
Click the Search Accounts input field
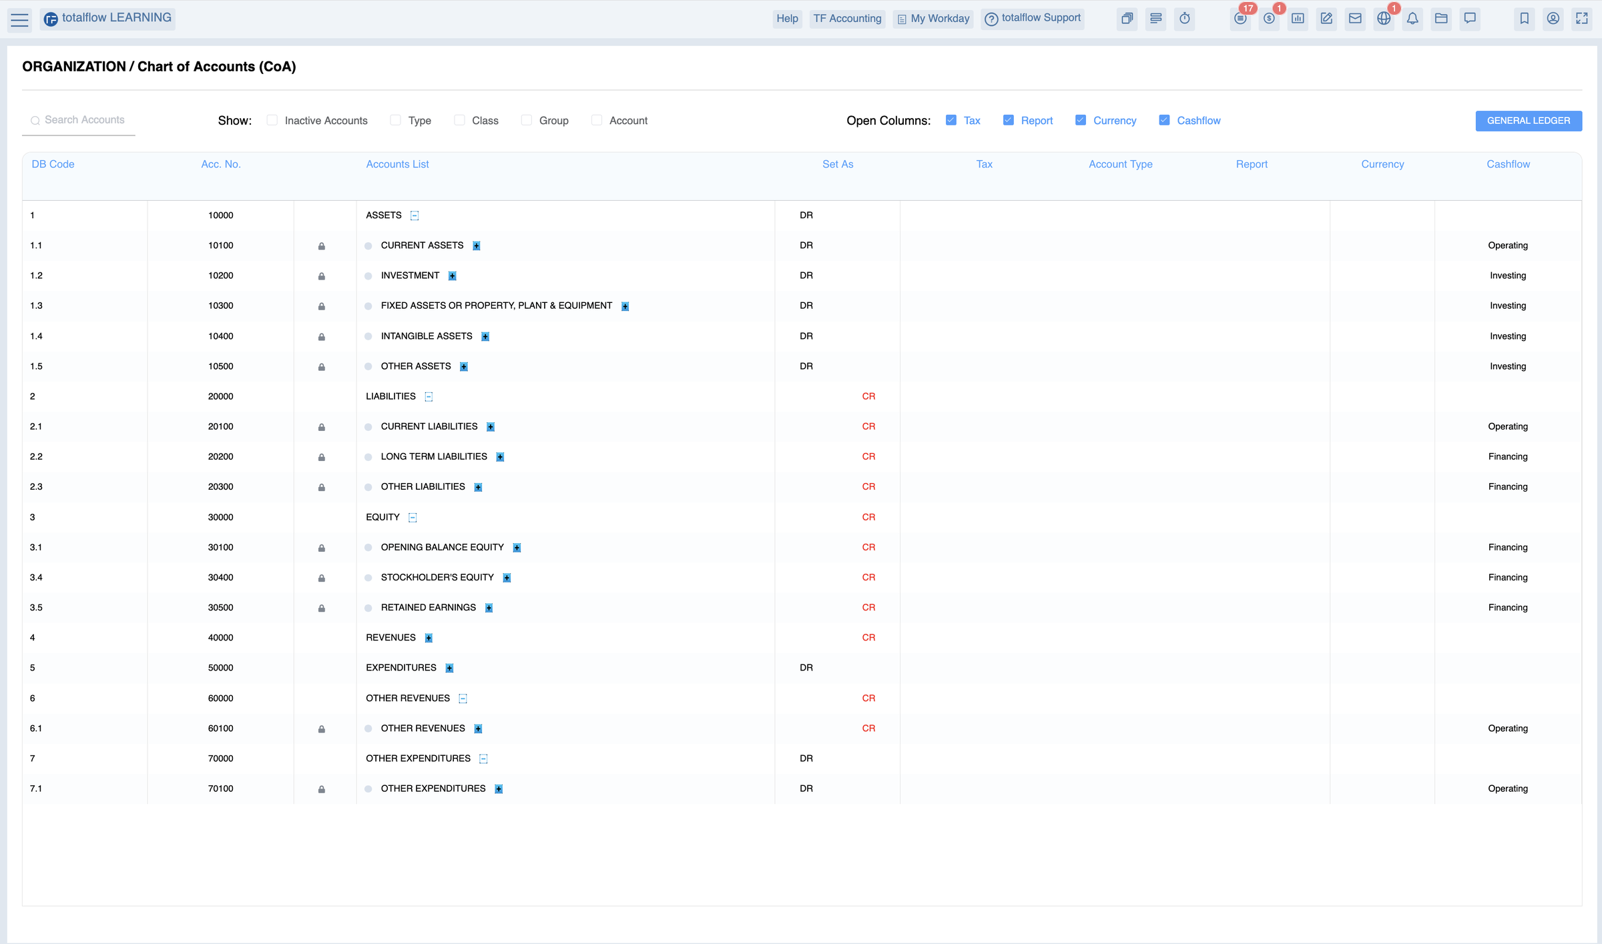(x=84, y=120)
